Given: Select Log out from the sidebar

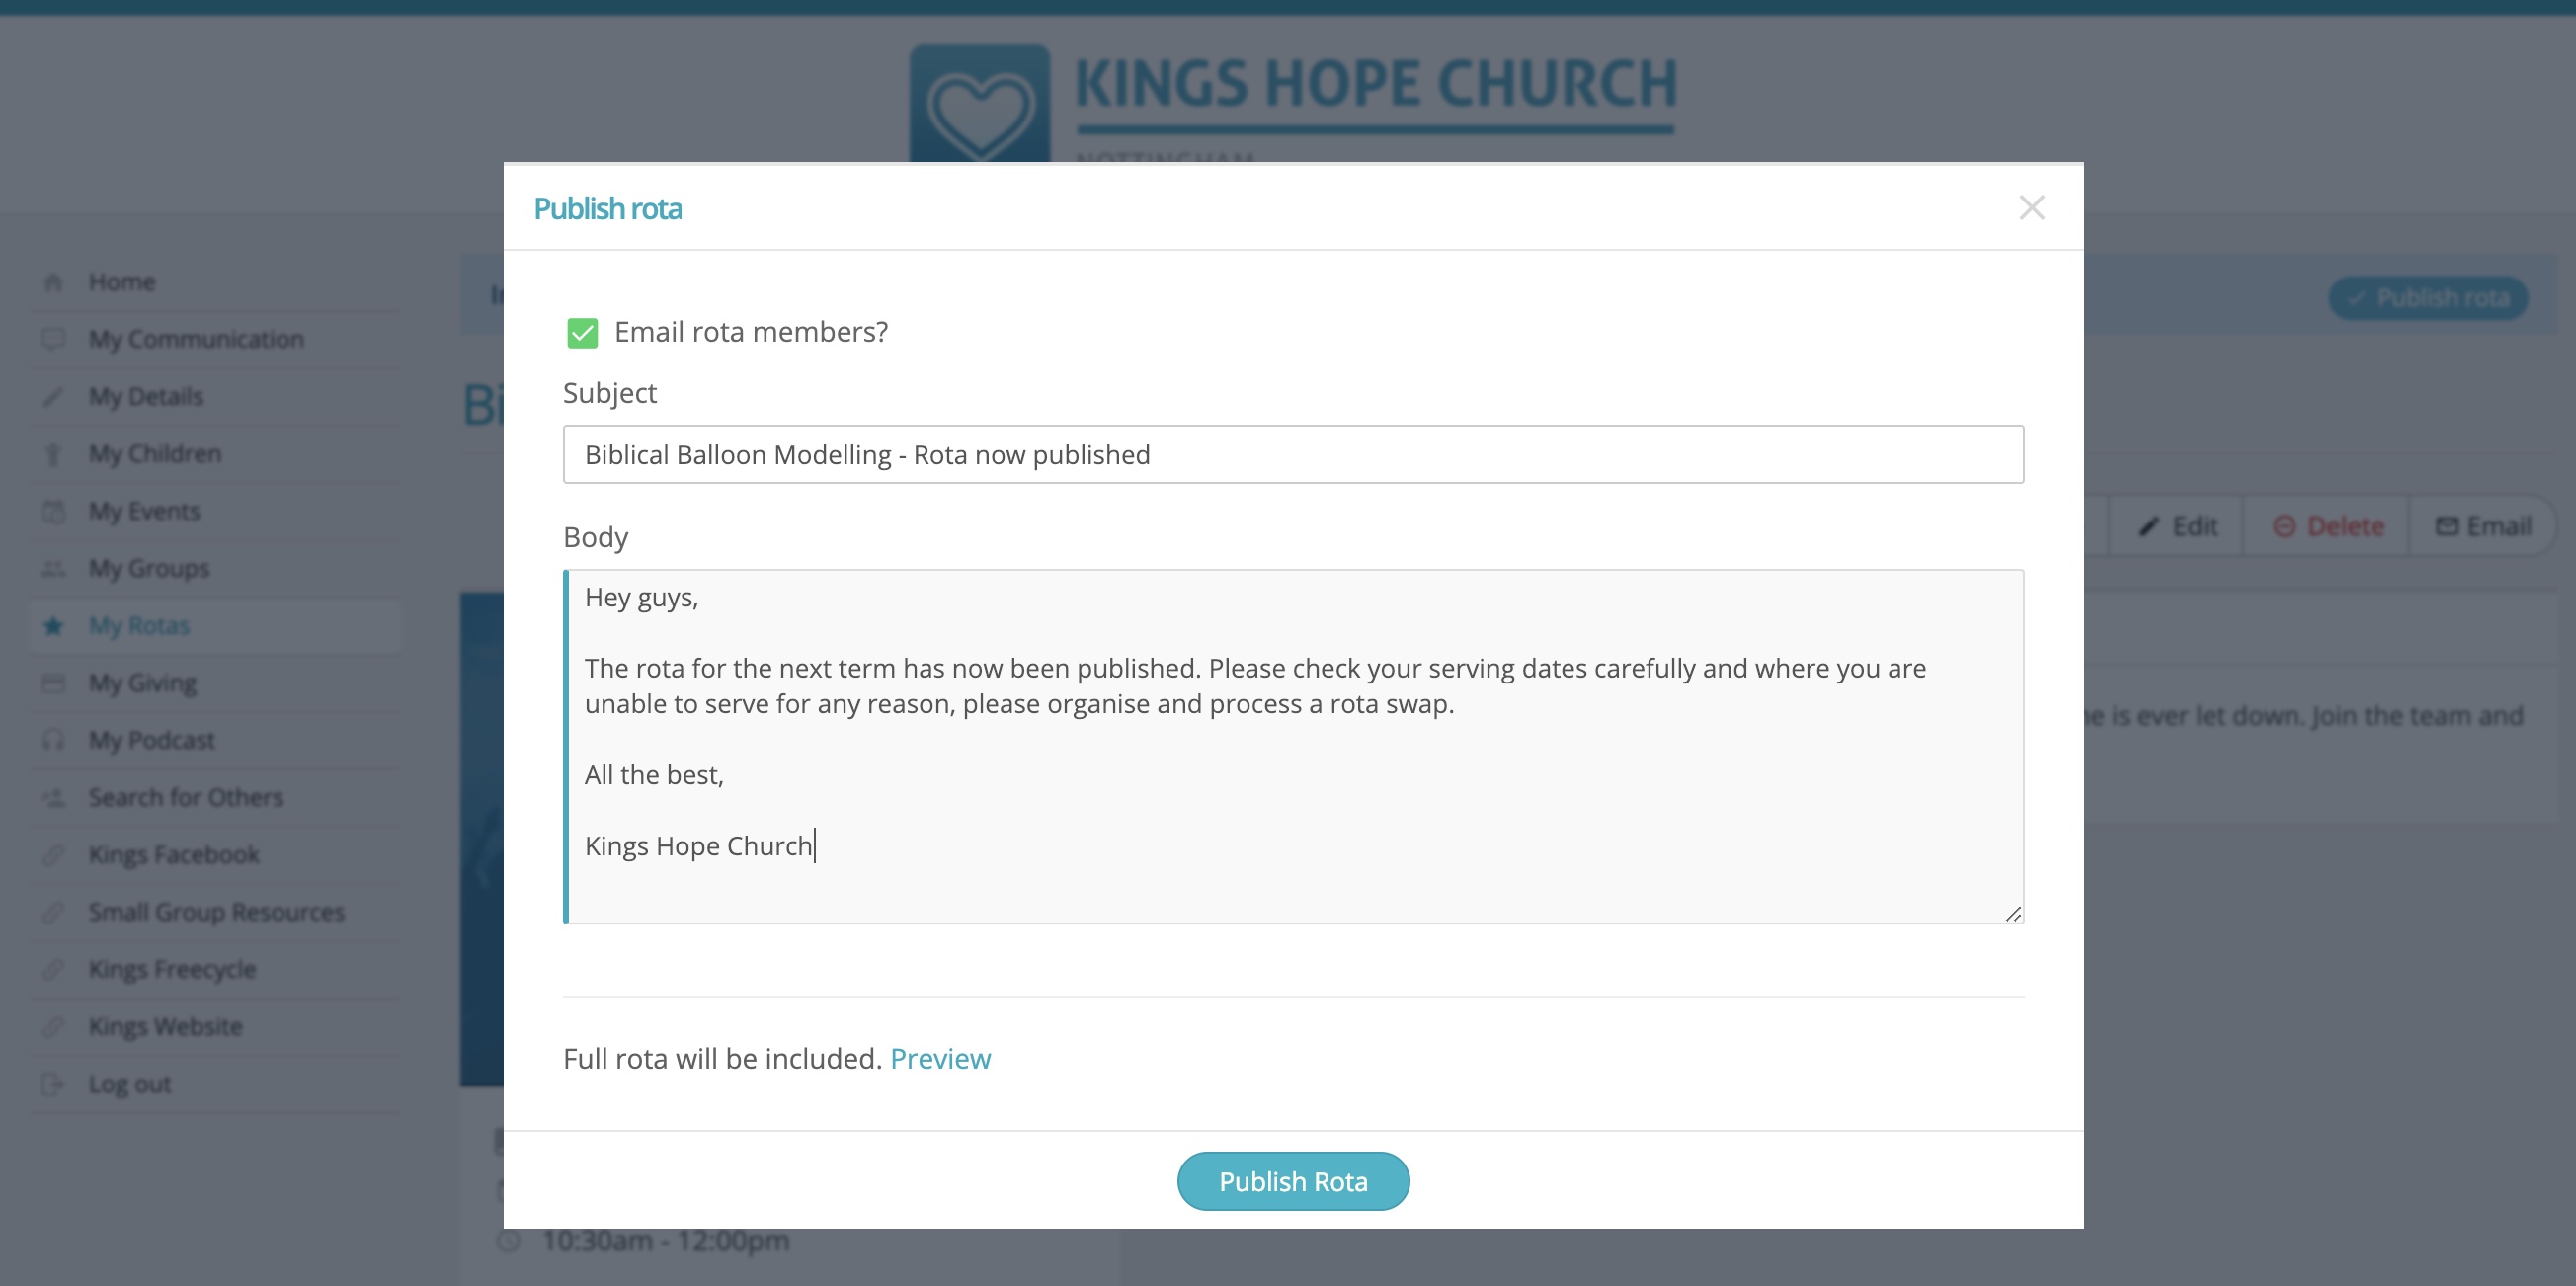Looking at the screenshot, I should click(x=128, y=1083).
